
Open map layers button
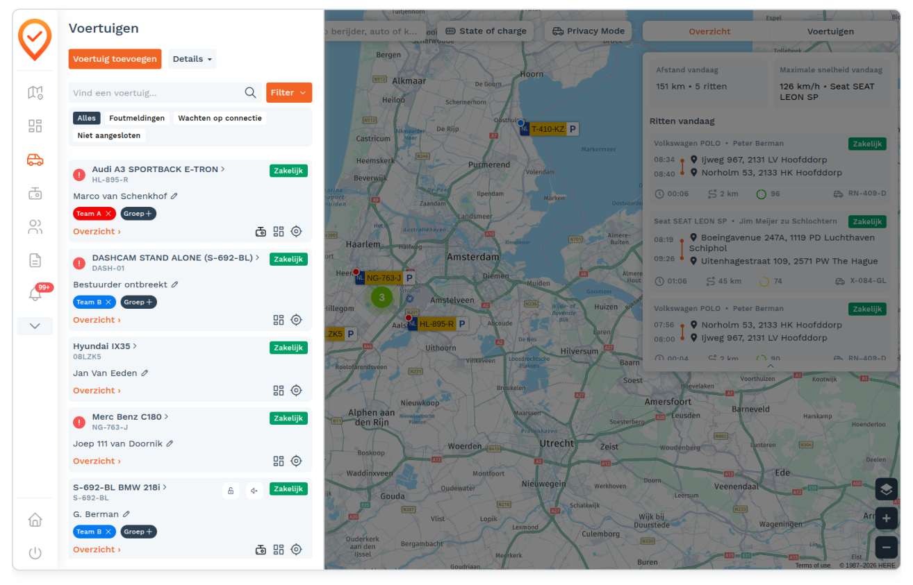886,489
